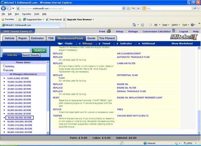Click the search text field above Intervals
201x146 pixels.
16,50
